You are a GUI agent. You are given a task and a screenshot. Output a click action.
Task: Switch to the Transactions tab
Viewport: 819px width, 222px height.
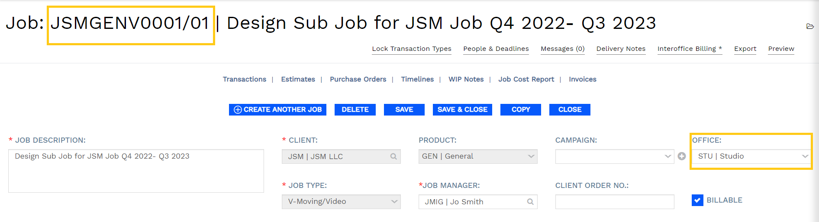coord(245,79)
